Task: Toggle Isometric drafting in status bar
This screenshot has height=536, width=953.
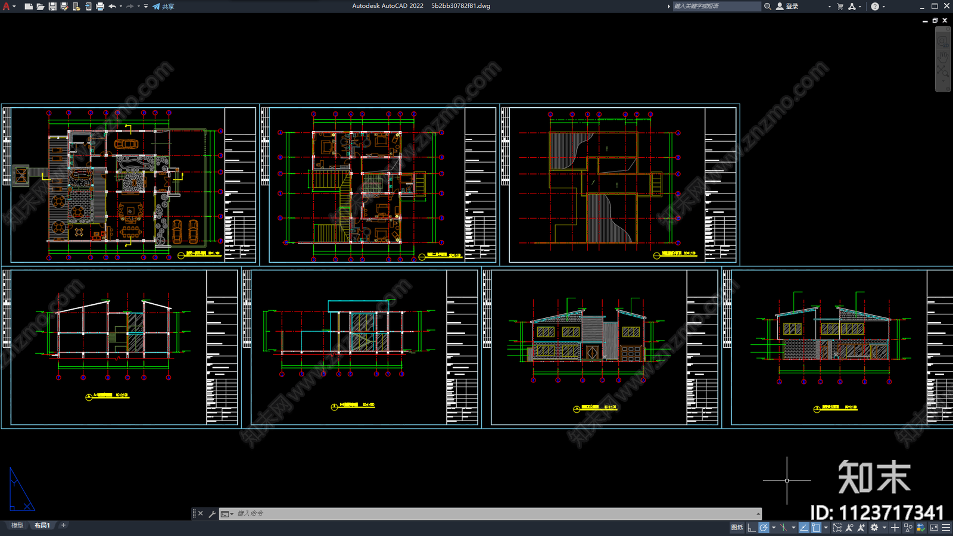Action: (x=783, y=528)
